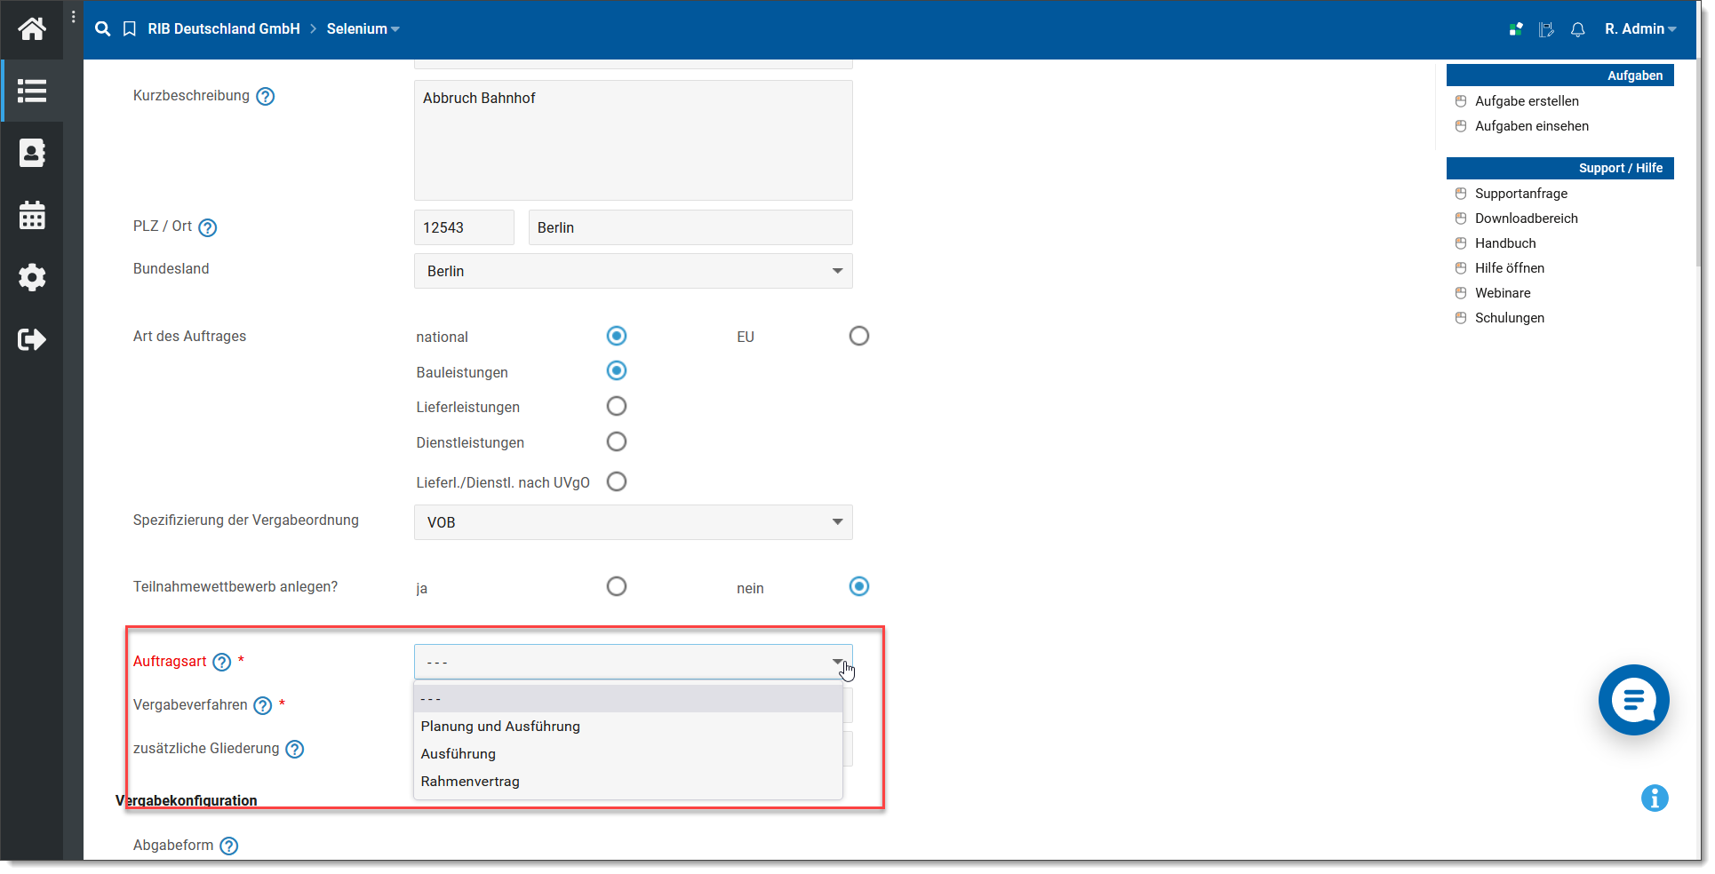Open Handbuch link
This screenshot has height=874, width=1715.
click(1505, 243)
